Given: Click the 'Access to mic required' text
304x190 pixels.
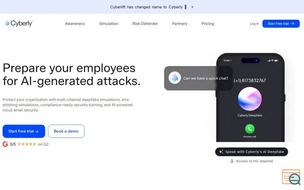Looking at the screenshot, I should click(x=254, y=161).
